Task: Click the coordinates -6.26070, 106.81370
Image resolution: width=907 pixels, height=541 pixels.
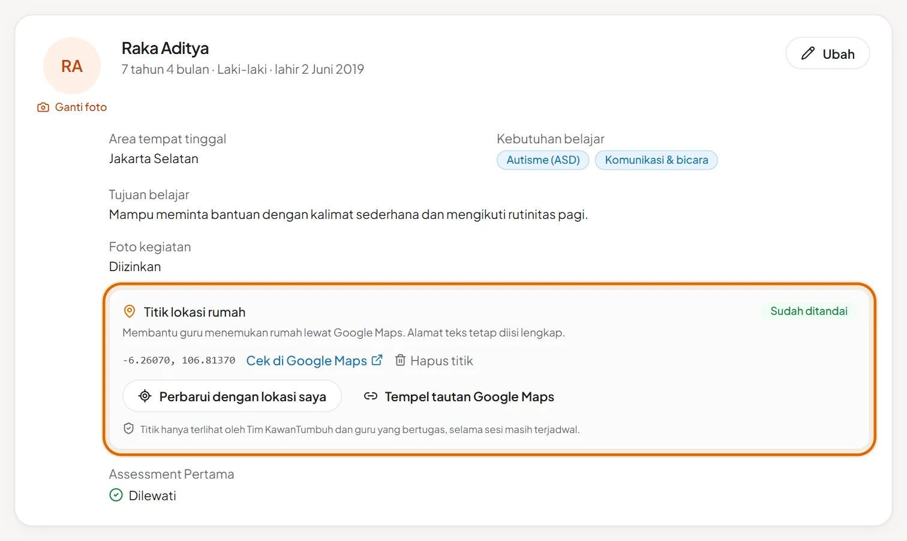Action: pos(179,360)
